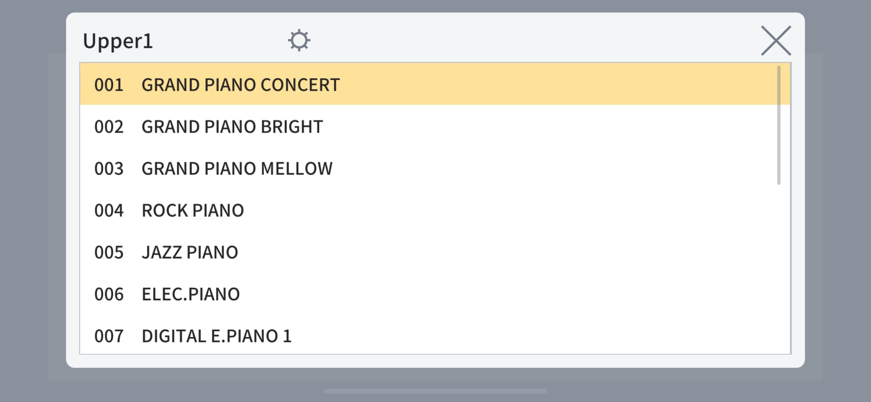Open the Upper1 tone settings gear

point(299,40)
